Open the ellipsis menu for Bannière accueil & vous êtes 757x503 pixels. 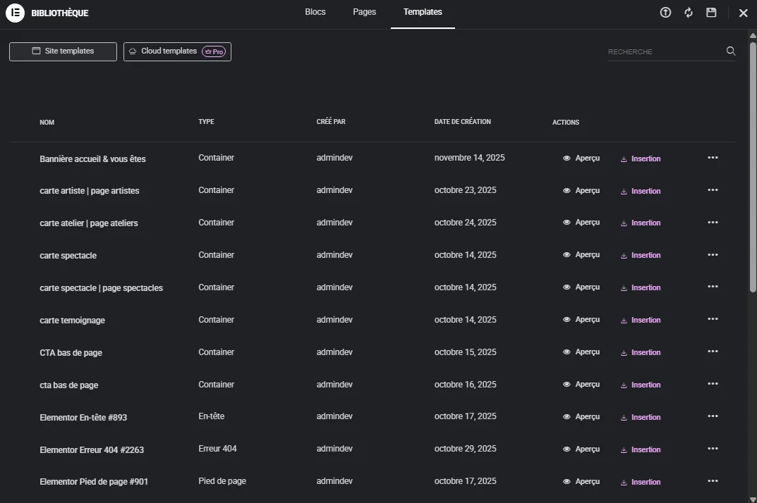[713, 157]
